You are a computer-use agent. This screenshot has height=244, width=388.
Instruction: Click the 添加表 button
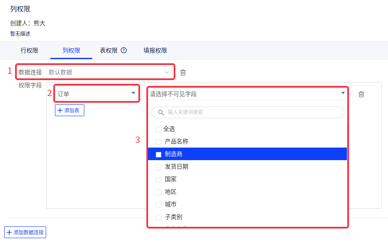70,110
